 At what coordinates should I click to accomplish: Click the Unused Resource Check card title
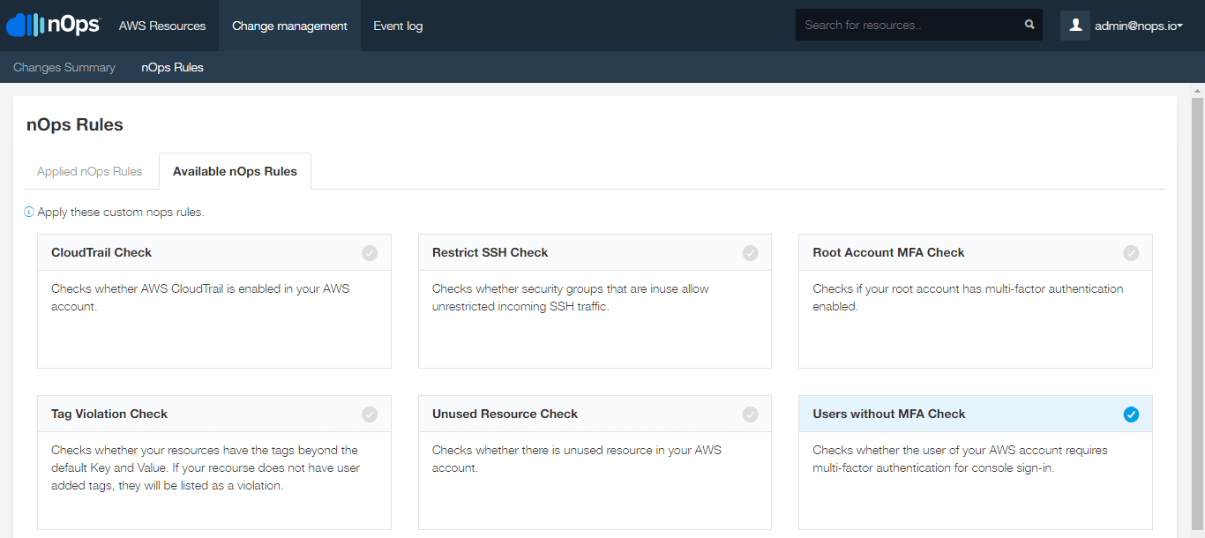point(505,414)
